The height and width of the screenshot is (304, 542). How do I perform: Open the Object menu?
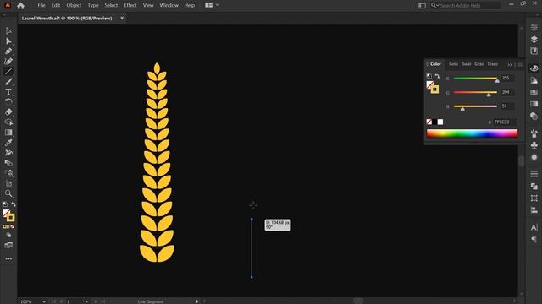pyautogui.click(x=74, y=5)
